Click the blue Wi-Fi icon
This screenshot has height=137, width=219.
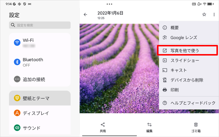click(x=17, y=42)
